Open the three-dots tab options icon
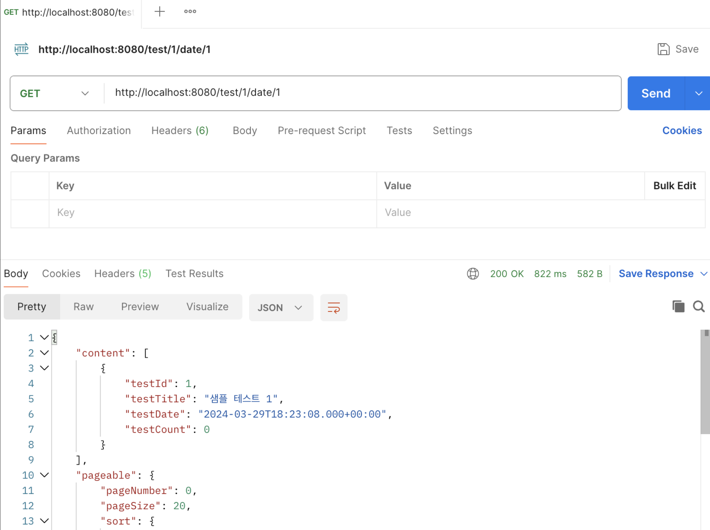This screenshot has height=530, width=710. 190,12
